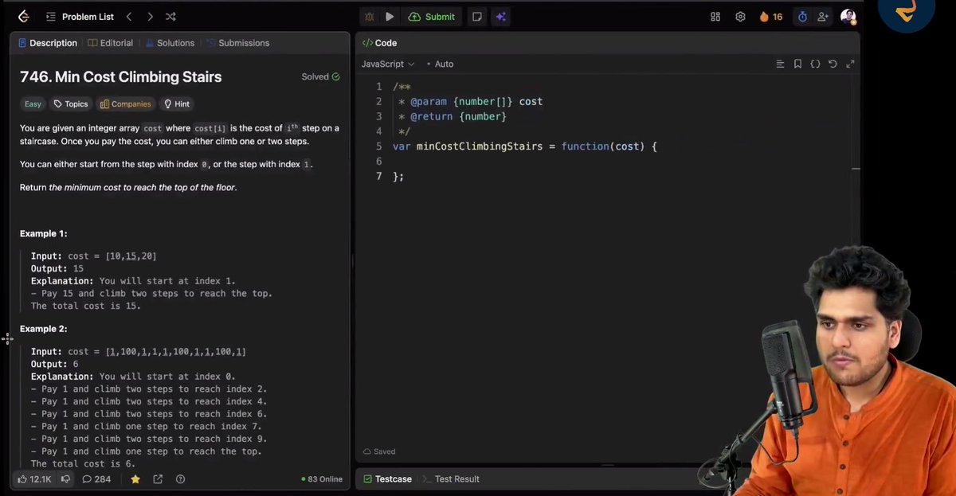Expand the Topics tag
The width and height of the screenshot is (956, 496).
click(71, 104)
